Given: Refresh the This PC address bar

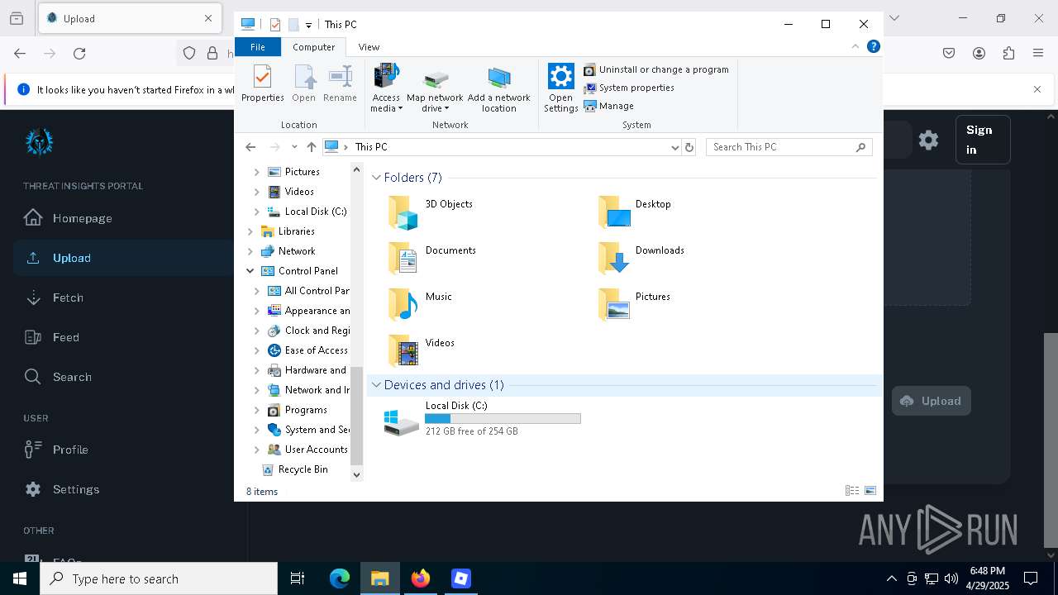Looking at the screenshot, I should coord(689,147).
